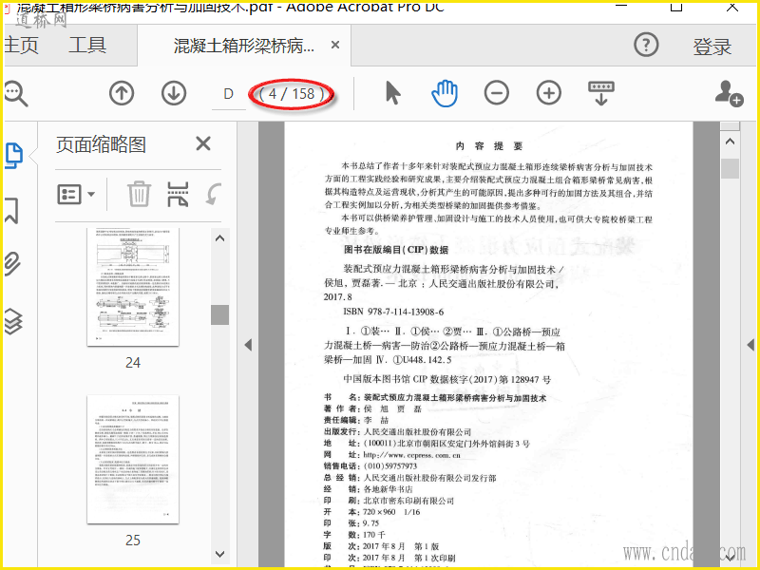Viewport: 760px width, 570px height.
Task: Open the scrolling page display options
Action: pyautogui.click(x=601, y=93)
